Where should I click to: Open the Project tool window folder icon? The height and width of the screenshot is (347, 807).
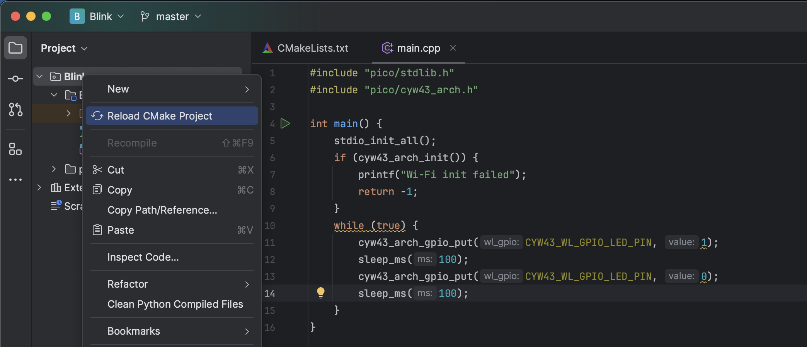pyautogui.click(x=15, y=48)
